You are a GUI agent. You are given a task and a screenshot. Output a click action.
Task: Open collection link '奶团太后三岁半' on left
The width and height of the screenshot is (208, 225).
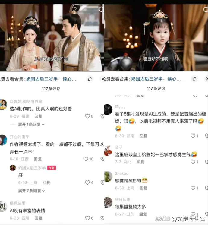[51, 79]
